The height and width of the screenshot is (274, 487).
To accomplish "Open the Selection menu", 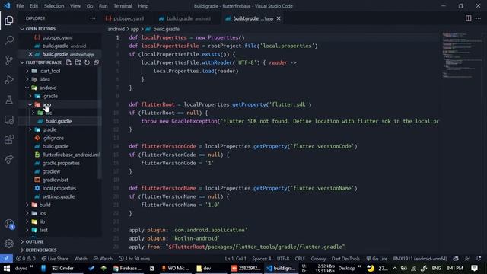I will tap(54, 6).
